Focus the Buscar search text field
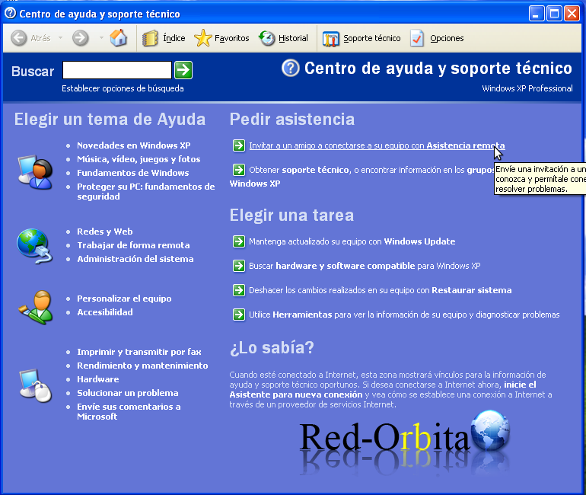 [117, 70]
